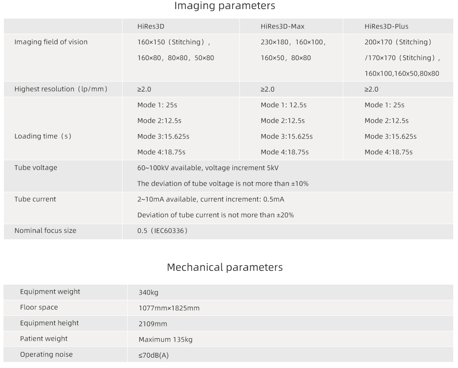Click the Tube current row label
Image resolution: width=458 pixels, height=368 pixels.
point(35,199)
